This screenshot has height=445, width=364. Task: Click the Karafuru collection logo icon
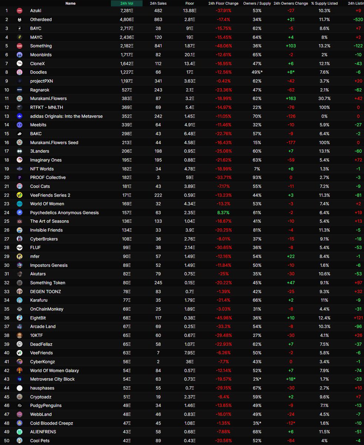click(20, 300)
